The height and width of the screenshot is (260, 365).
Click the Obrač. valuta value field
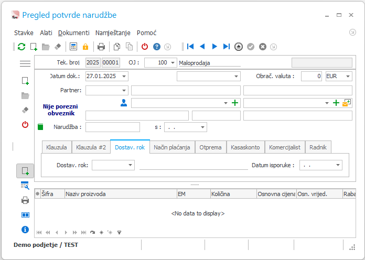tap(312, 76)
